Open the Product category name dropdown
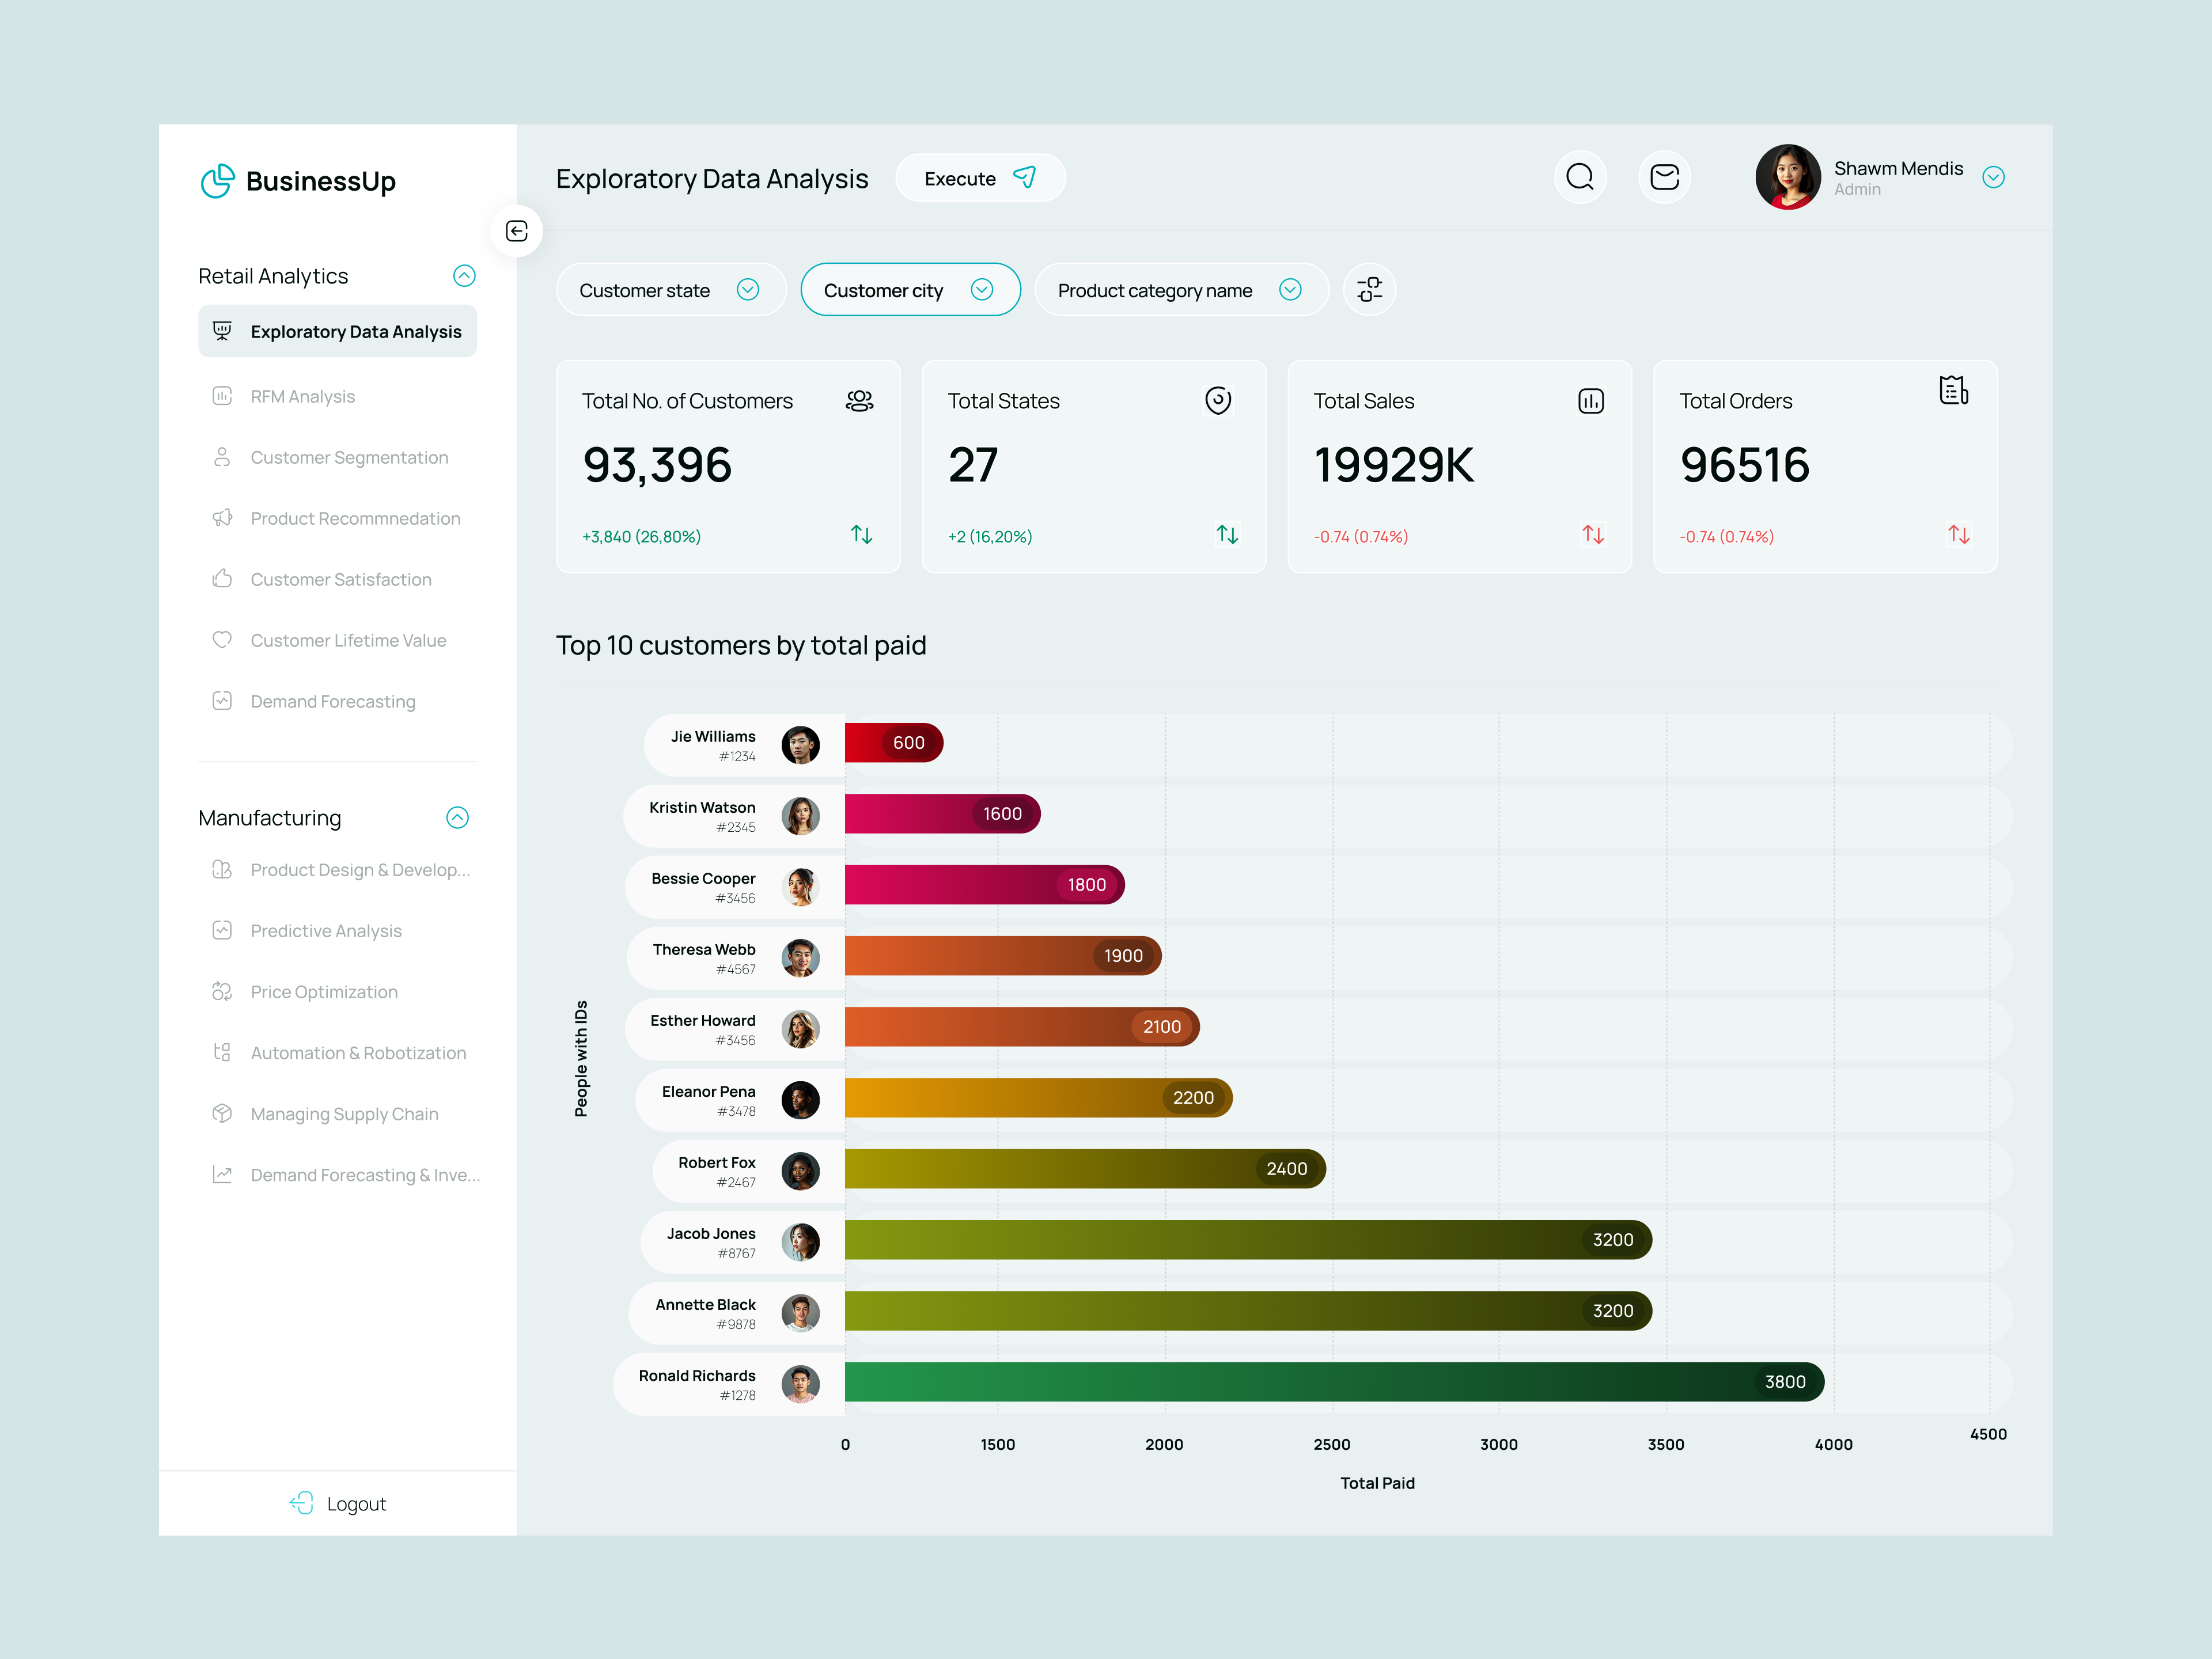 1181,290
